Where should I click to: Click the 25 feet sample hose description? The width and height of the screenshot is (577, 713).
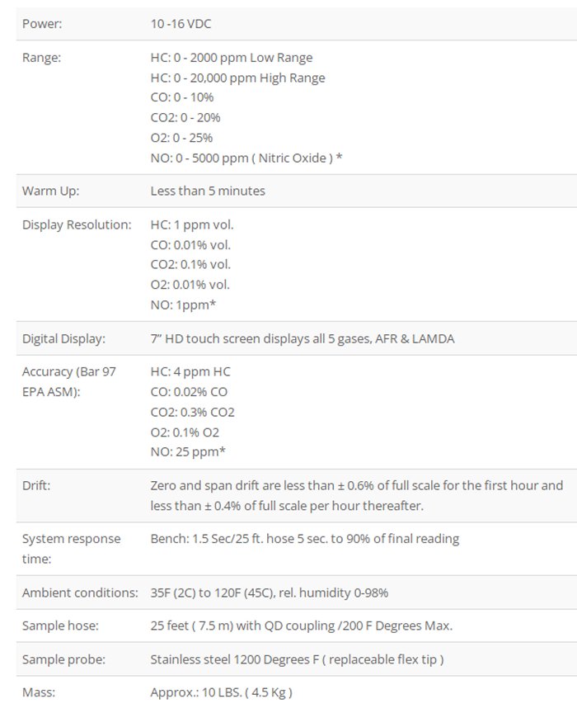[301, 626]
